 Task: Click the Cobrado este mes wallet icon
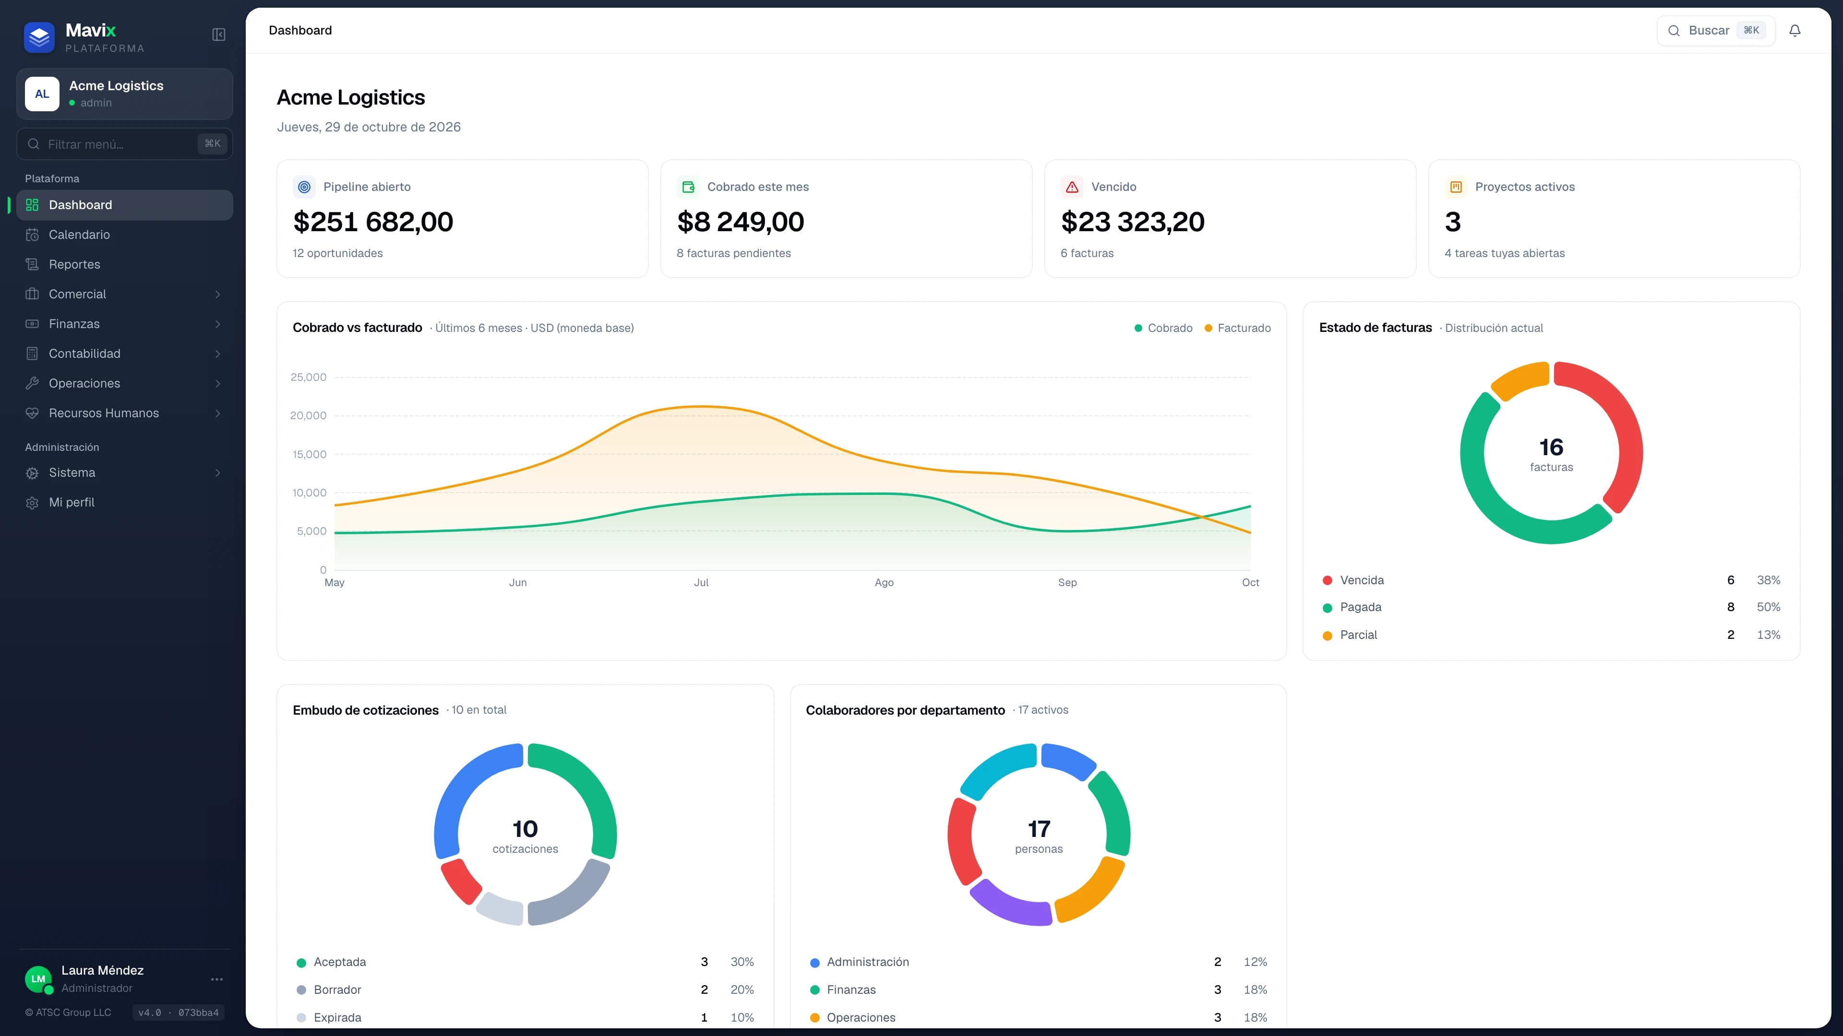click(x=688, y=187)
